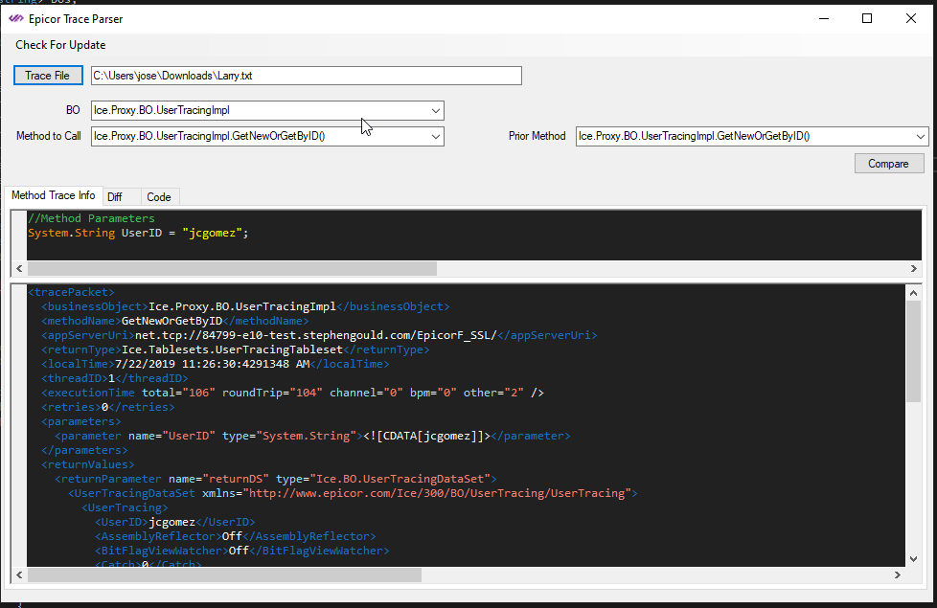Minimize the Epicor Trace Parser window
This screenshot has width=937, height=608.
click(824, 18)
